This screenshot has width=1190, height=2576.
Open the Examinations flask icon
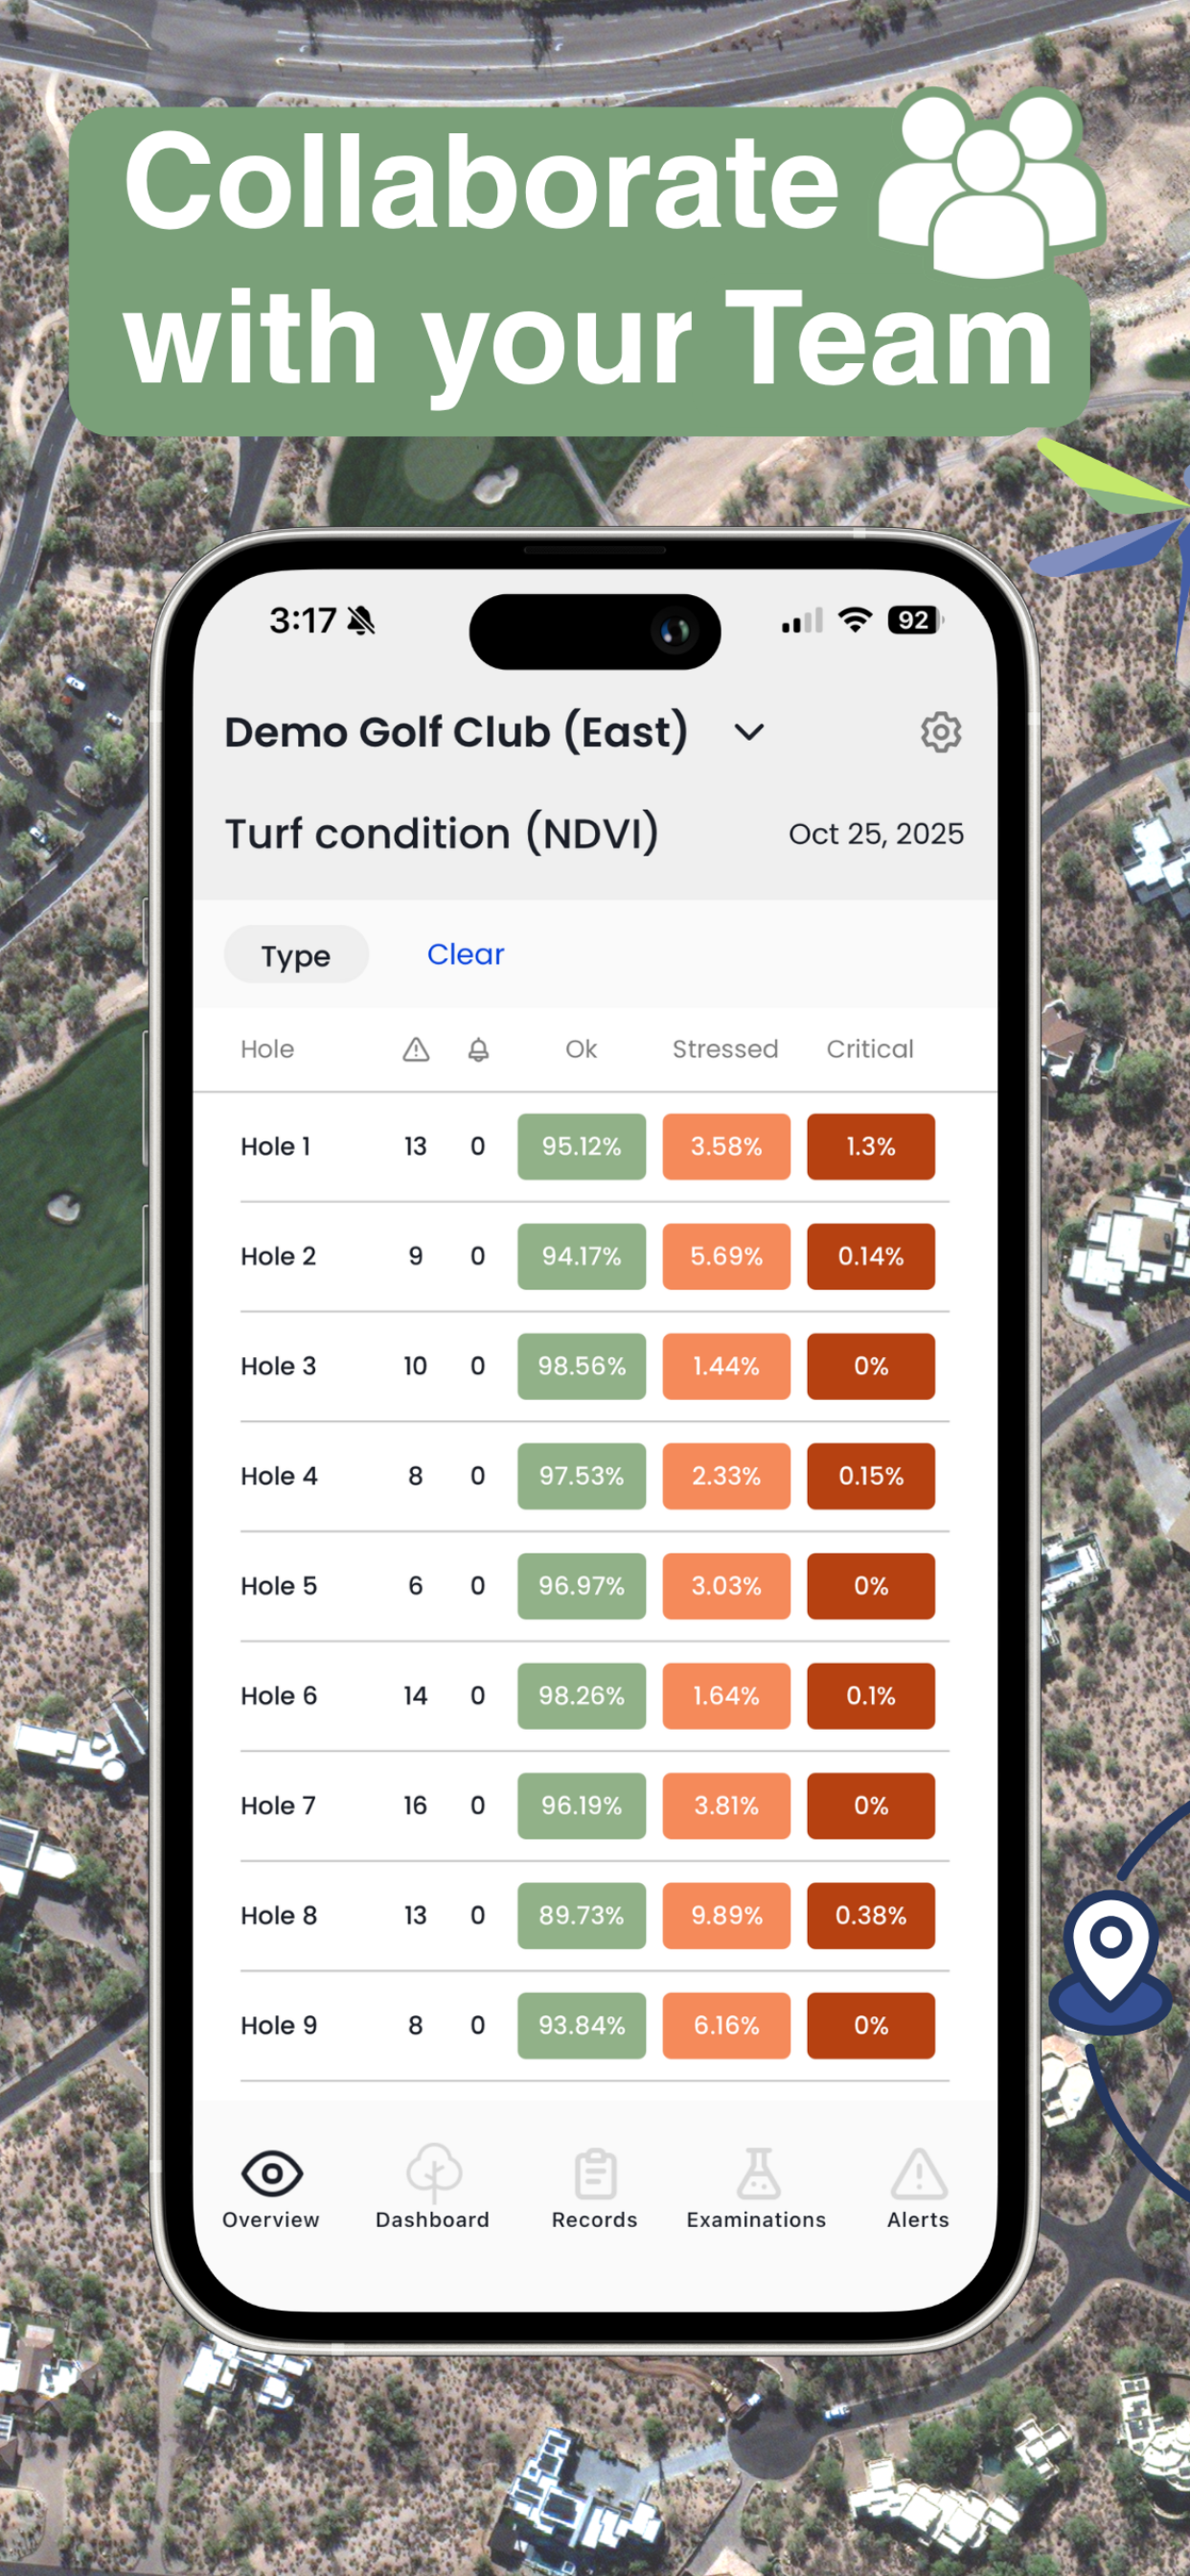(757, 2173)
